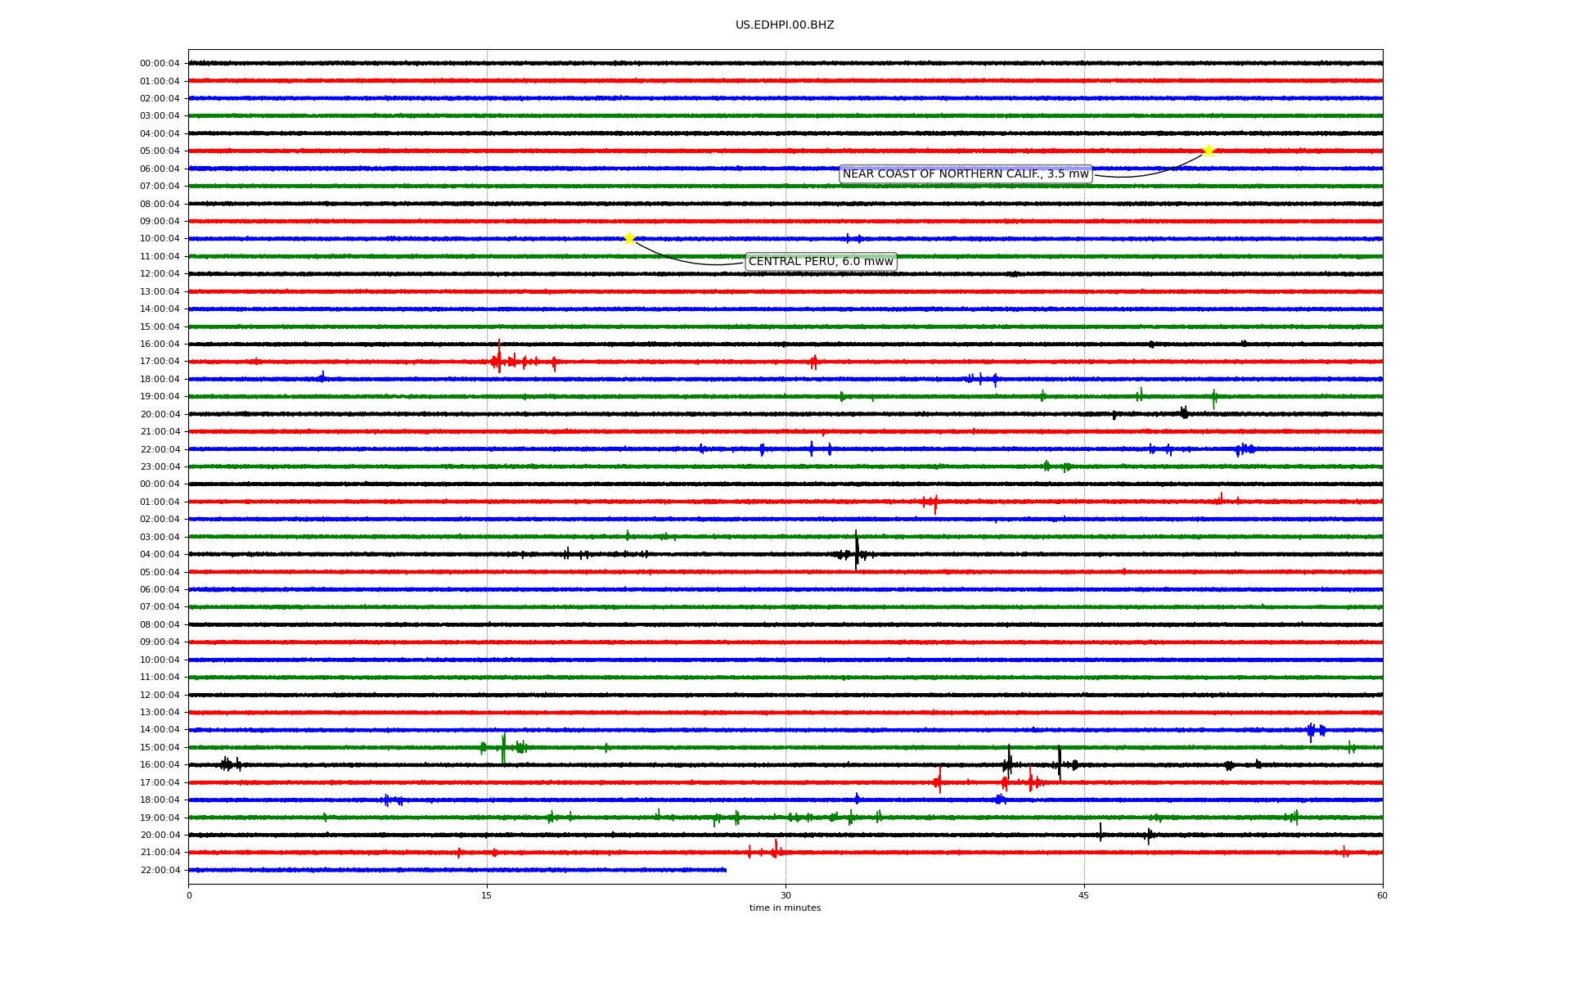1571x982 pixels.
Task: Click the 60 tick label on the time axis
Action: (x=1382, y=895)
